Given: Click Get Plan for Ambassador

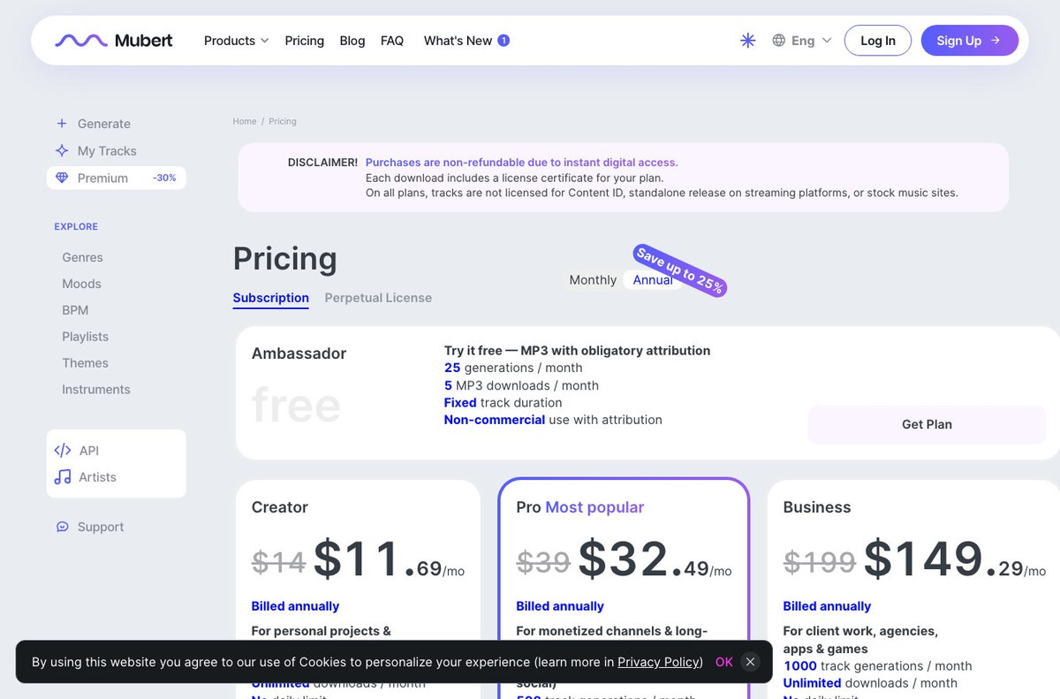Looking at the screenshot, I should coord(927,424).
